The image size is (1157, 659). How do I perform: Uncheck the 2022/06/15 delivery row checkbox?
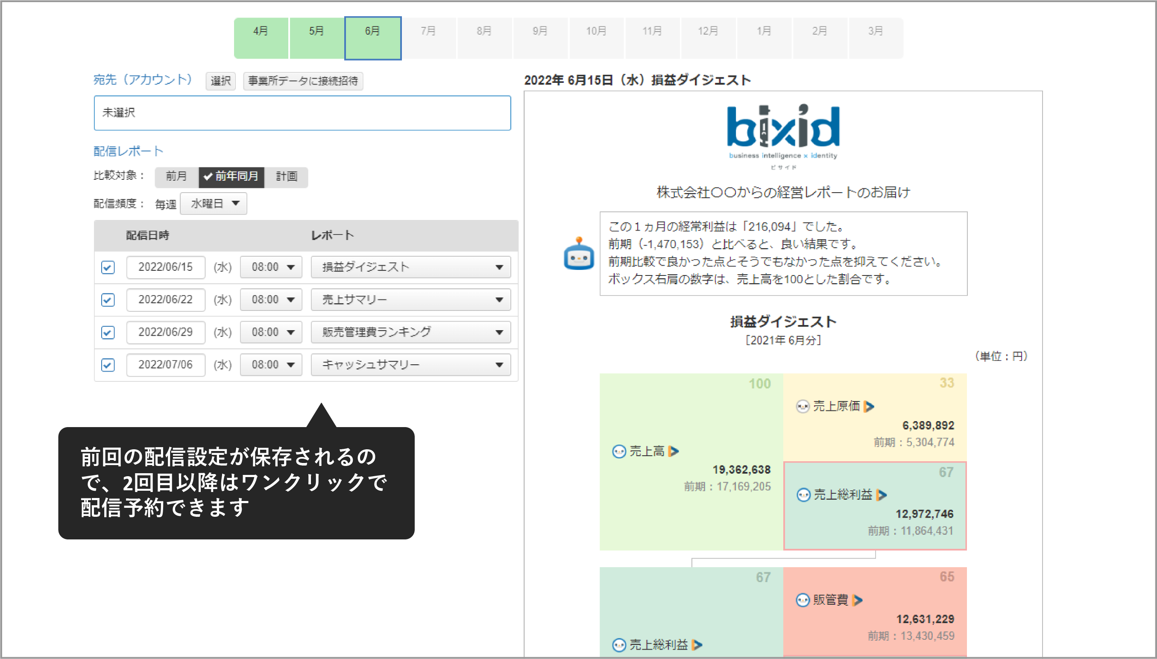(x=108, y=267)
